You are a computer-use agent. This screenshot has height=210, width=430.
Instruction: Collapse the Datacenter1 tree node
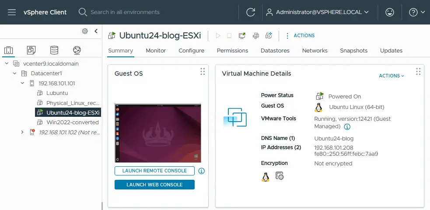14,73
